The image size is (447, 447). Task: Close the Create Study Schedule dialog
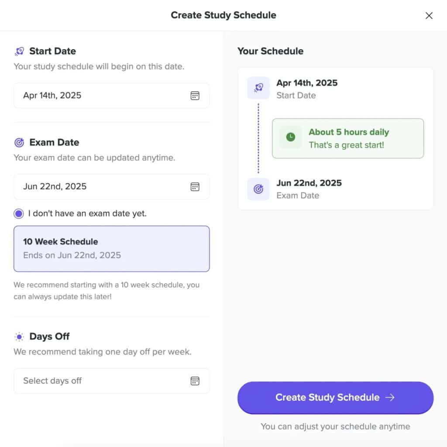coord(429,16)
